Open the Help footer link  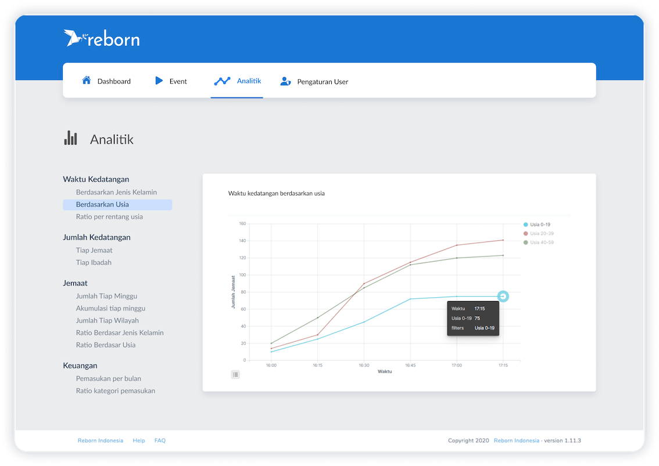139,440
